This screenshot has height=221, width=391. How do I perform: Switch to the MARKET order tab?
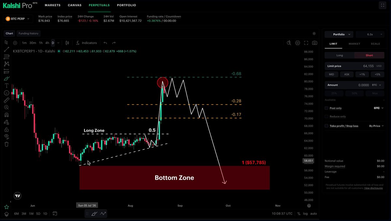(x=355, y=44)
